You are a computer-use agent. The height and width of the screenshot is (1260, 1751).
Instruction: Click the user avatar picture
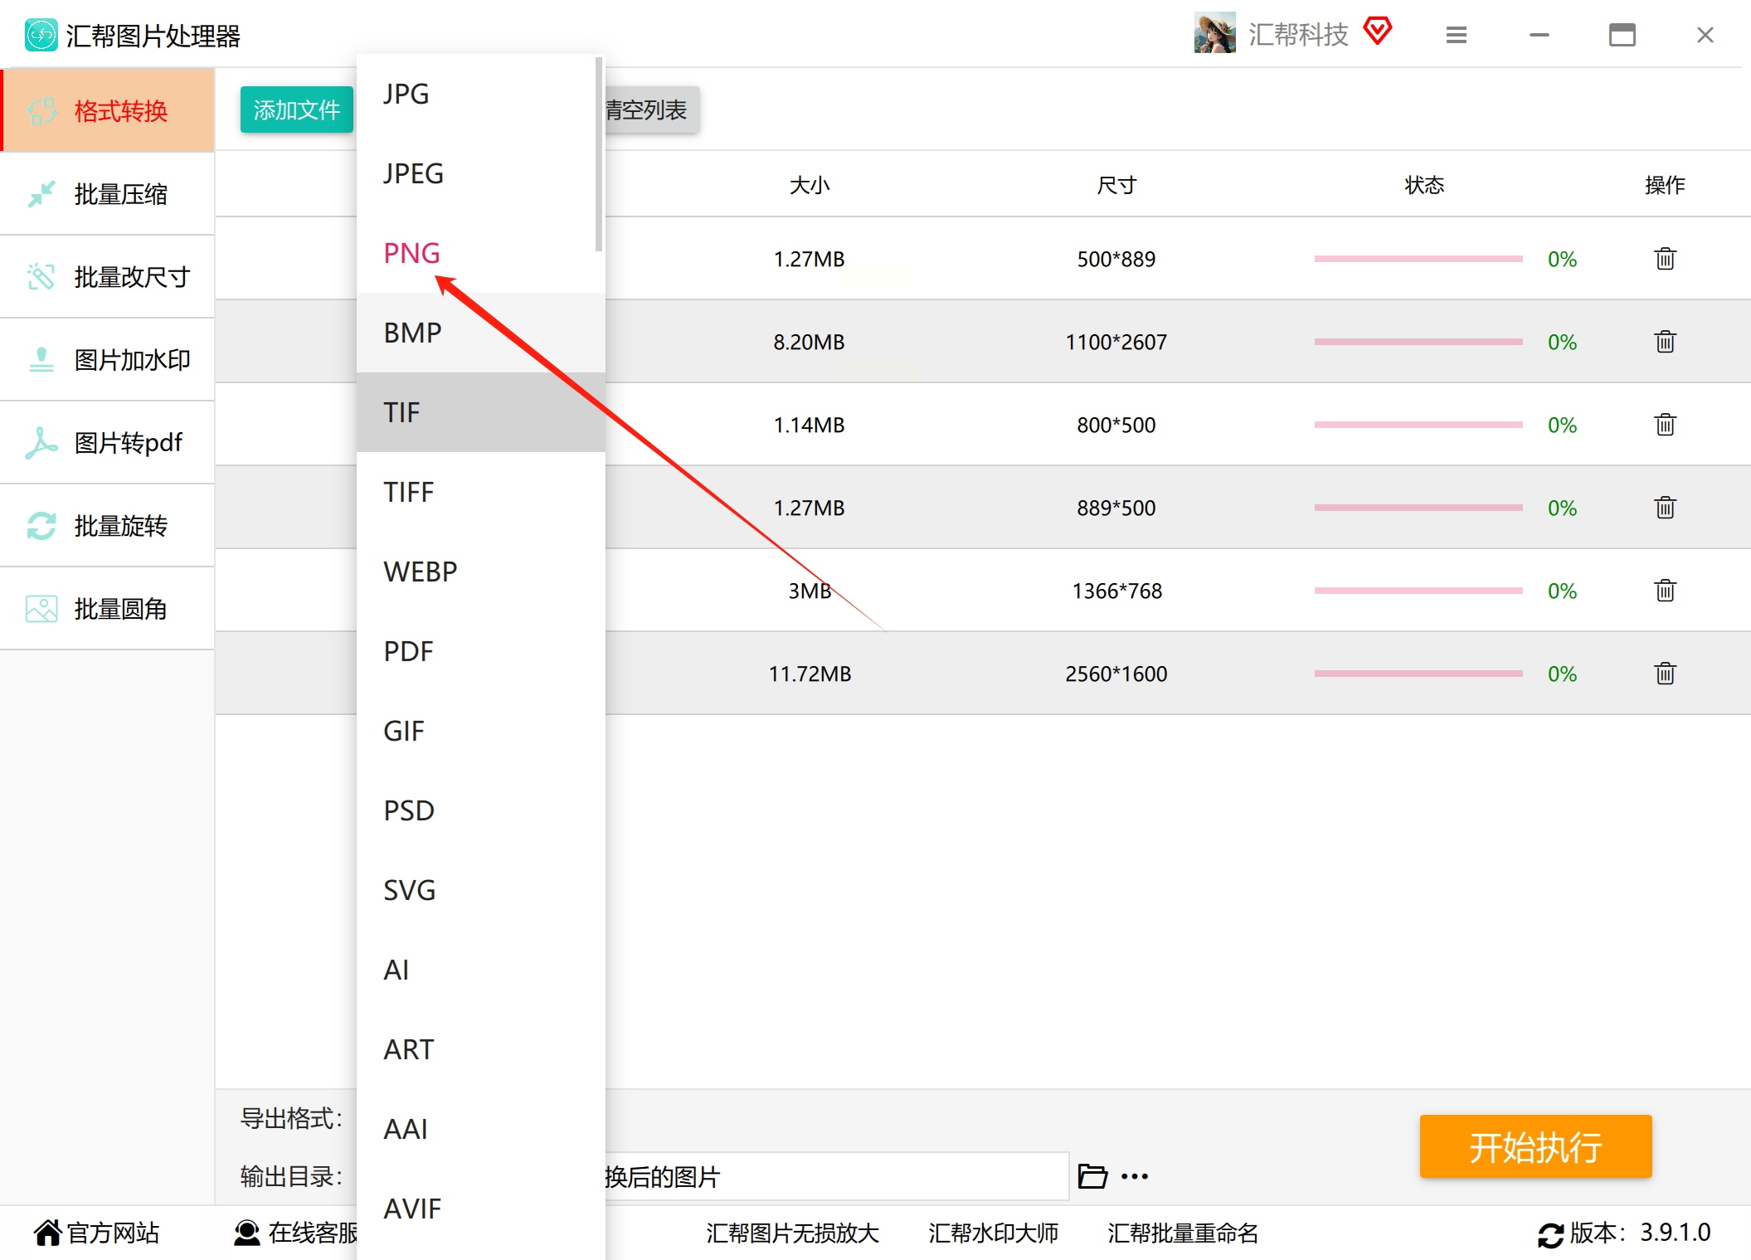[1214, 33]
